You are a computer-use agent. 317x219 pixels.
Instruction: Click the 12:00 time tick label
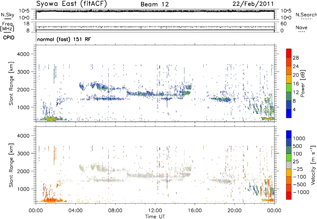pos(155,211)
